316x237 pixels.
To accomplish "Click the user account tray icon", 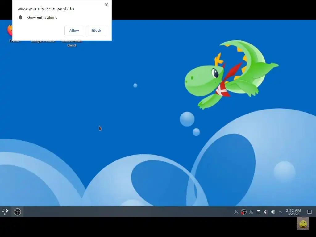I will (x=236, y=212).
